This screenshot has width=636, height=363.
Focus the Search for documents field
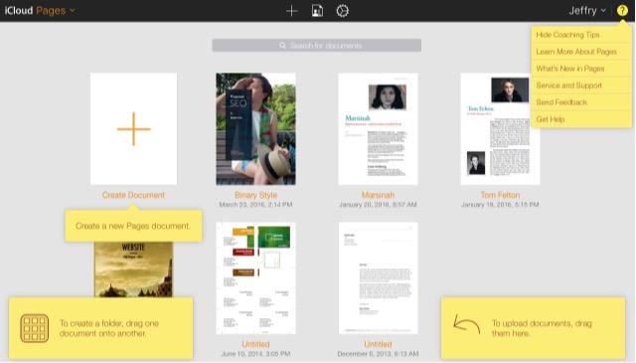pos(316,46)
